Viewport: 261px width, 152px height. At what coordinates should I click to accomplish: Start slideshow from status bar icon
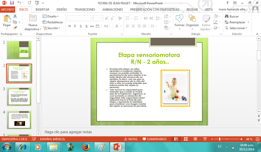pos(205,139)
